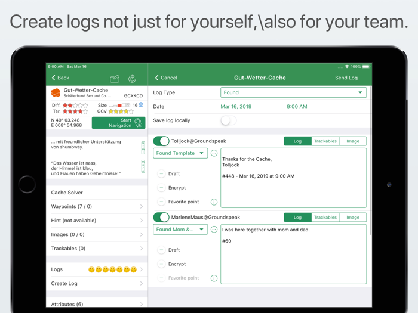Tap the blue ribbon favorite points icon
The height and width of the screenshot is (313, 418).
pos(141,105)
